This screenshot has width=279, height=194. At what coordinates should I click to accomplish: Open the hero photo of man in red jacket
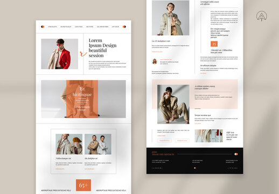(60, 54)
